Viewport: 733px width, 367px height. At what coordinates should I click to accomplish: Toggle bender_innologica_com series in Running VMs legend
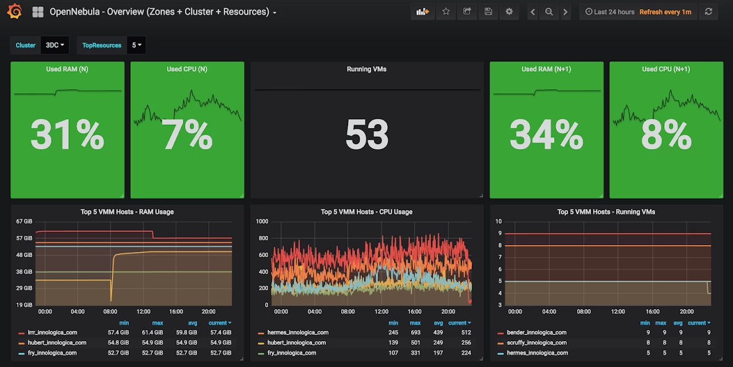coord(536,333)
